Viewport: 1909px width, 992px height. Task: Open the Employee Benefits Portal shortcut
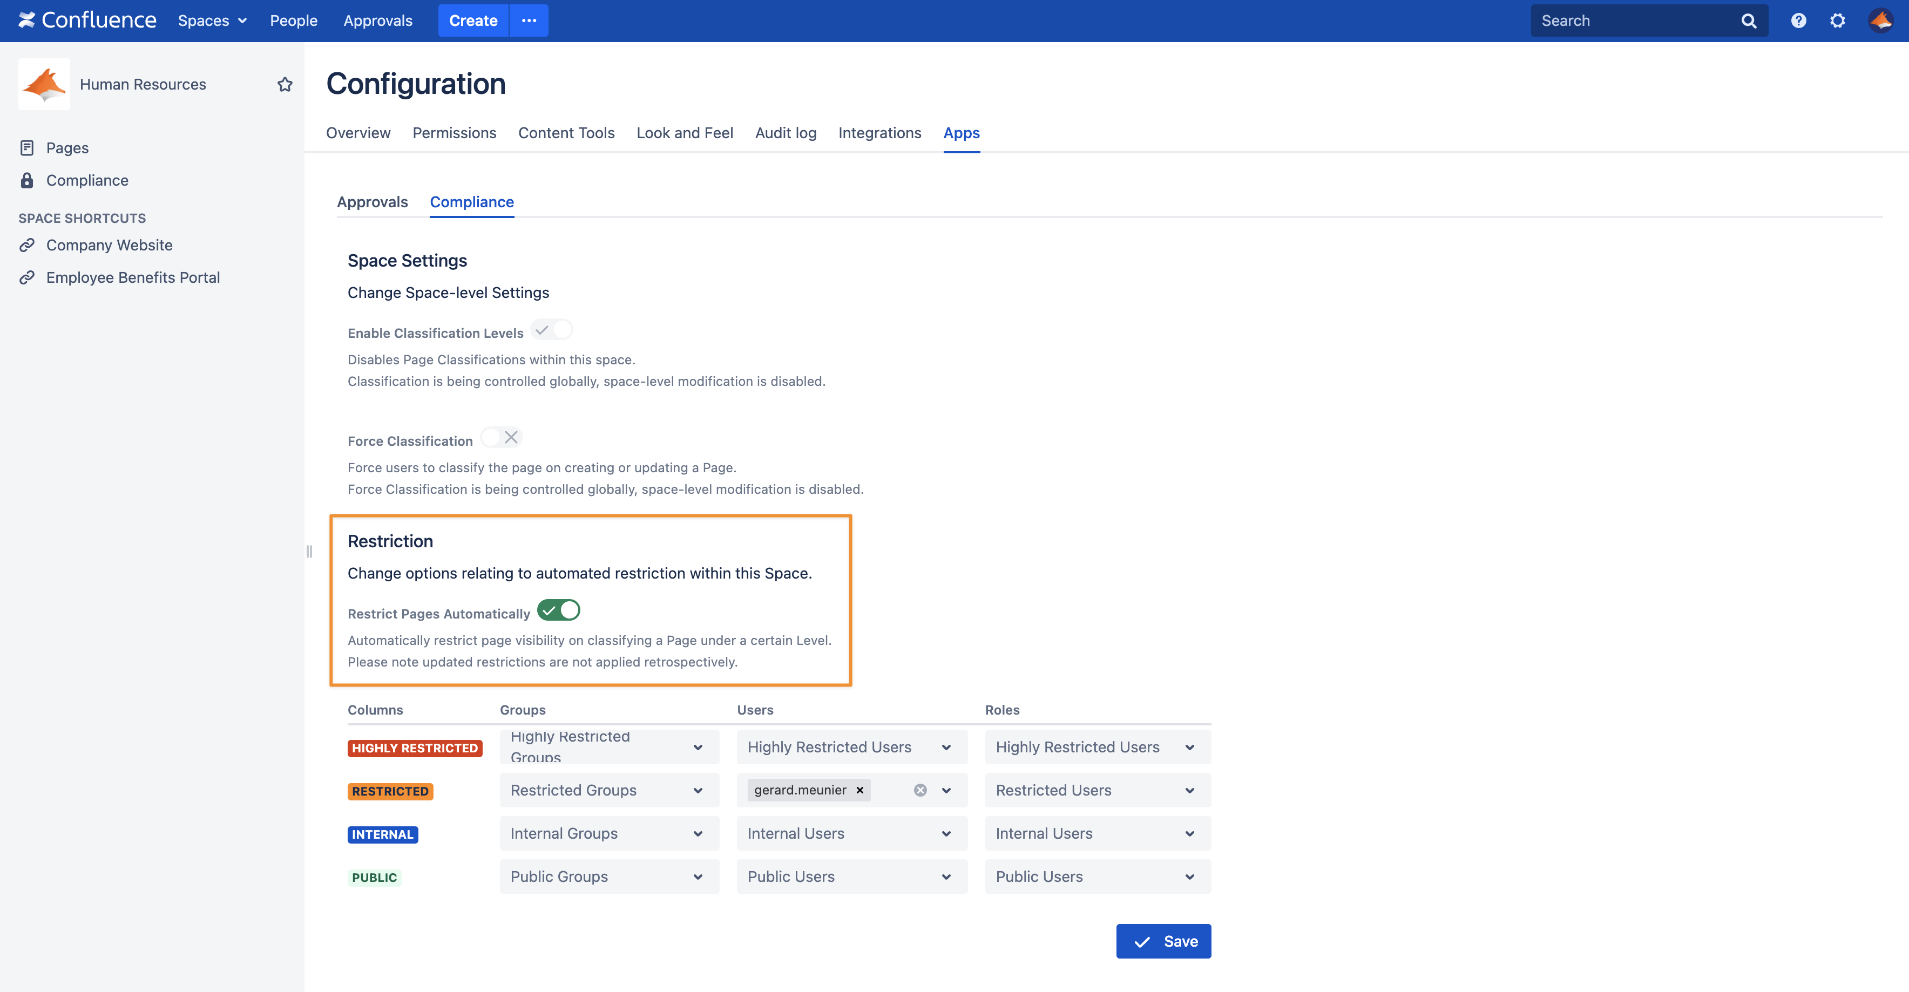tap(133, 278)
